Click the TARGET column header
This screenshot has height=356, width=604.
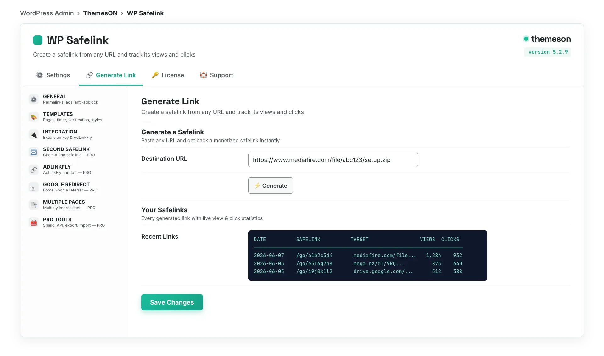coord(360,239)
